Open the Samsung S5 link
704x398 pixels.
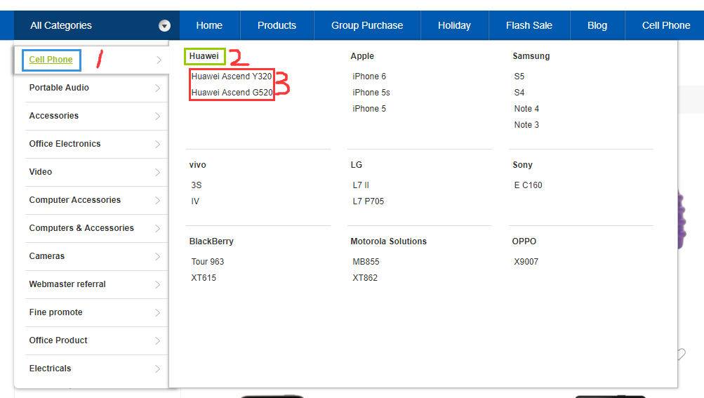pos(519,77)
